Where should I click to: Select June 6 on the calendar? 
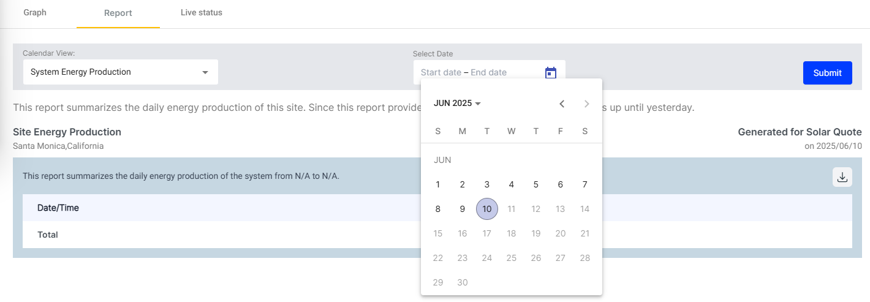(x=561, y=184)
